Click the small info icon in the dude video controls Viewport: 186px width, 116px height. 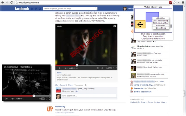point(102,68)
